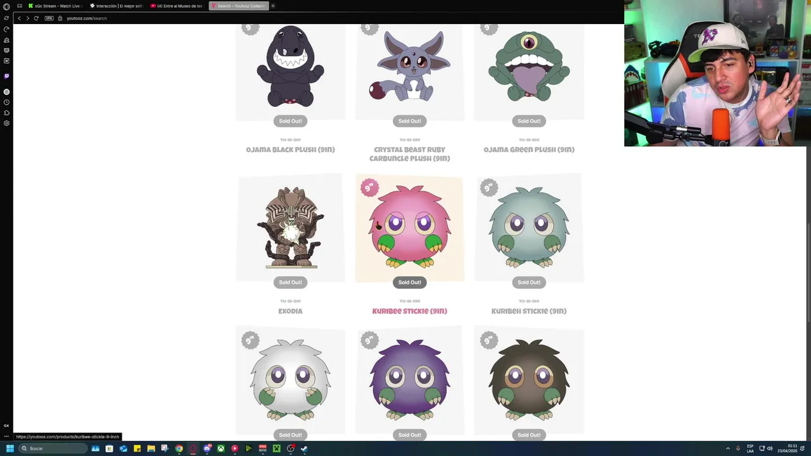Screen dimensions: 811x456
Task: Click the teal Kuribeh stickie image
Action: point(528,227)
